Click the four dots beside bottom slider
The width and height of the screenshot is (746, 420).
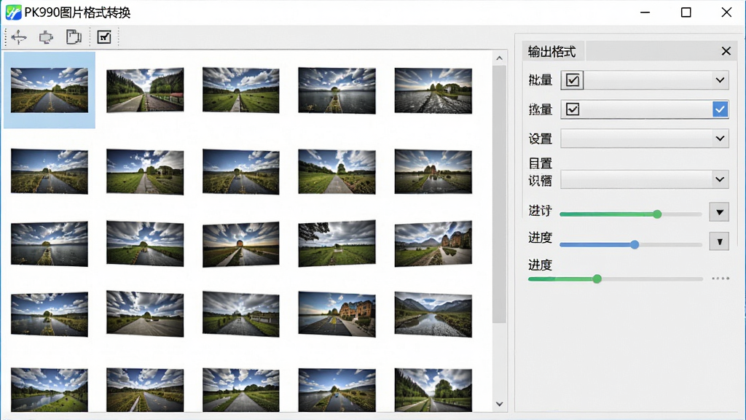[x=721, y=279]
